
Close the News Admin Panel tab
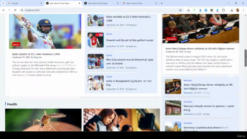tap(156, 3)
